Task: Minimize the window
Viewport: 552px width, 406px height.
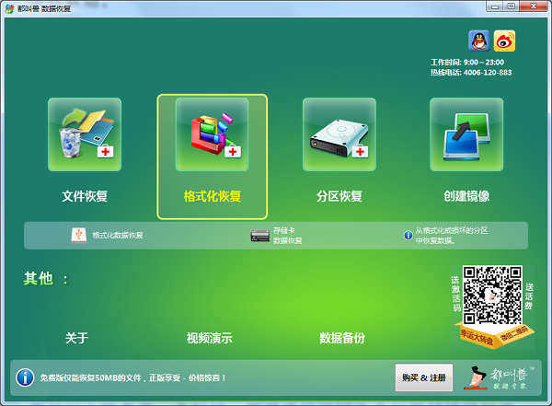Action: coord(495,6)
